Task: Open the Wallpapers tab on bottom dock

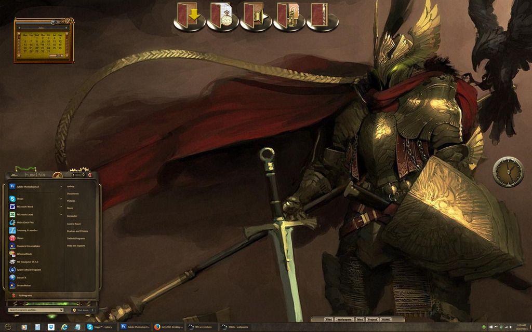Action: (344, 320)
